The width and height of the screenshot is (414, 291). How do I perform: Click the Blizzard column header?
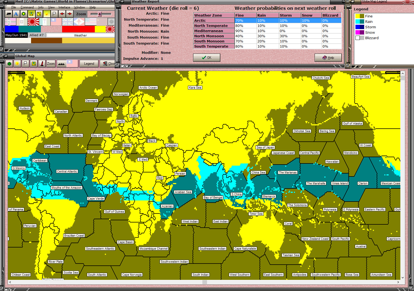coord(331,15)
